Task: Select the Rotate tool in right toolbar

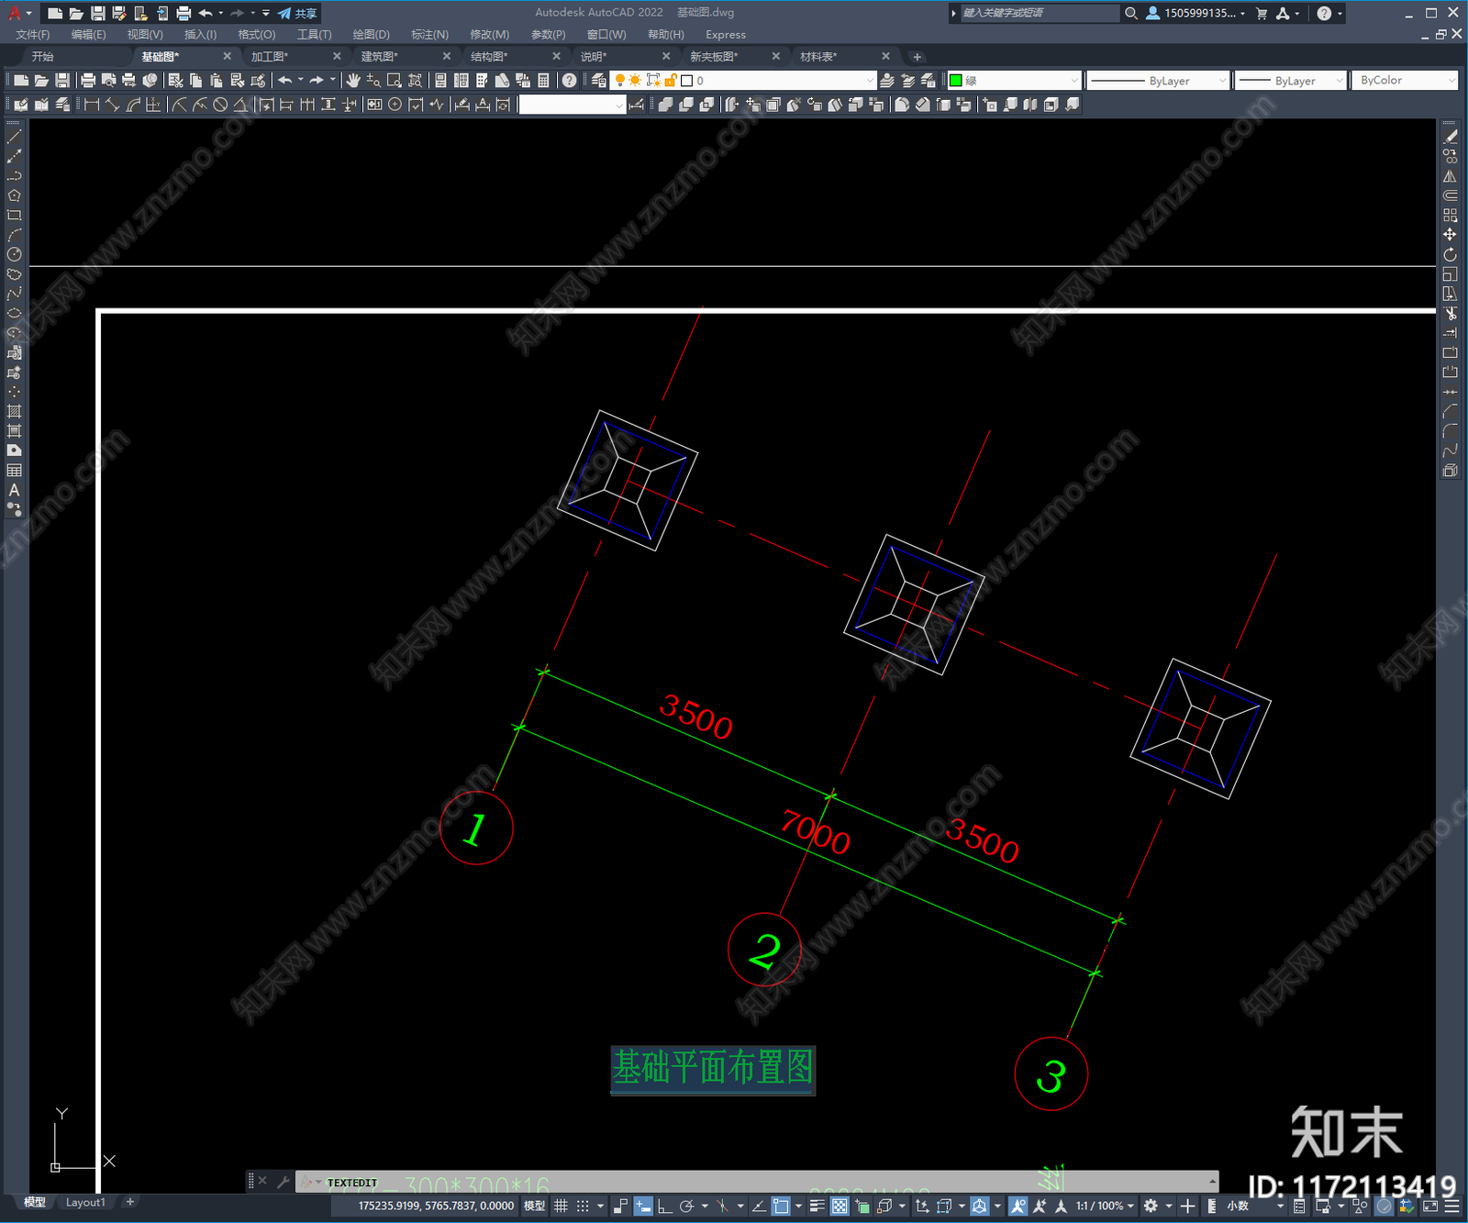Action: (1450, 255)
